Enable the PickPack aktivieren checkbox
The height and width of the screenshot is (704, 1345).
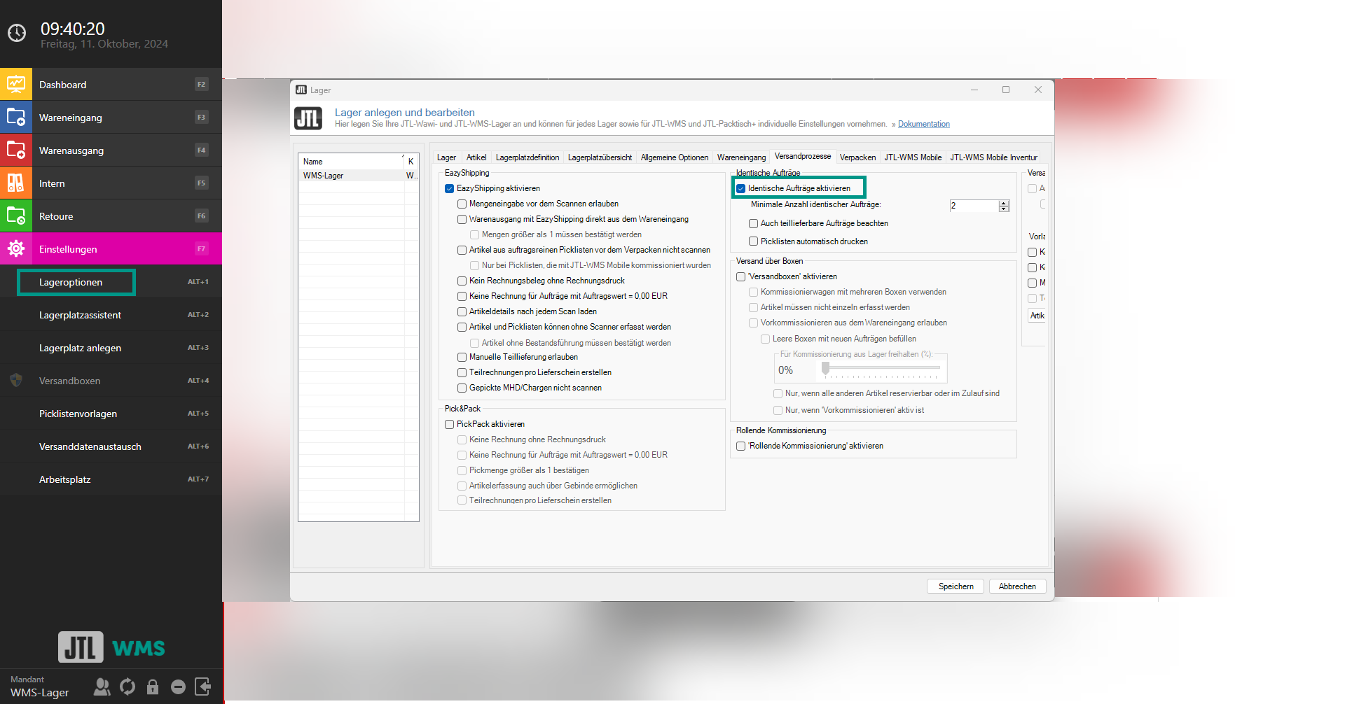[x=450, y=425]
